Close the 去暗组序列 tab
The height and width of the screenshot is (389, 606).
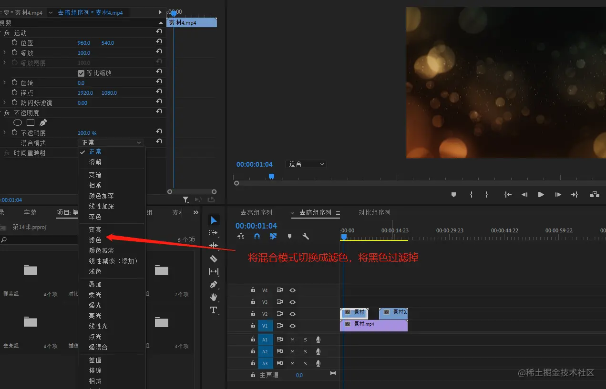click(293, 213)
